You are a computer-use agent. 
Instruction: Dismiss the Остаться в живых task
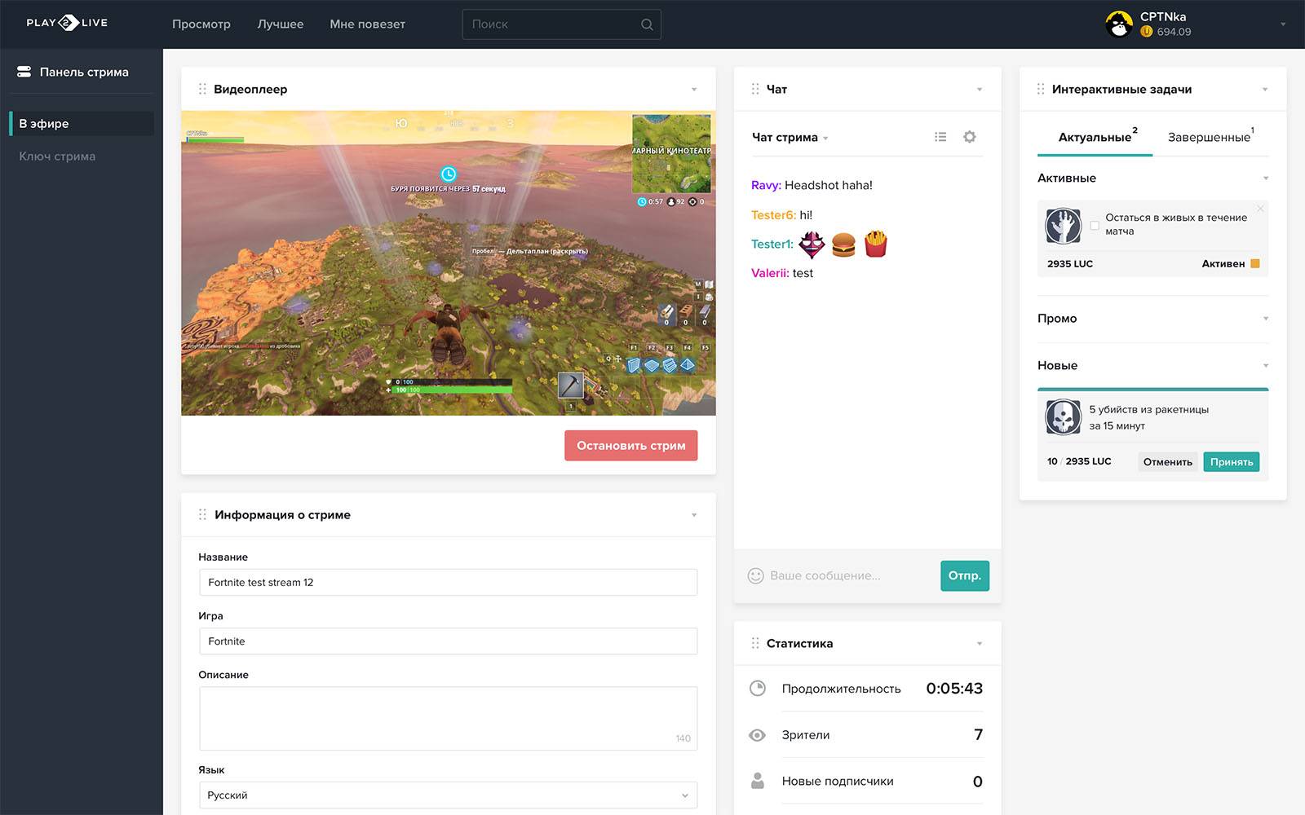pos(1260,209)
